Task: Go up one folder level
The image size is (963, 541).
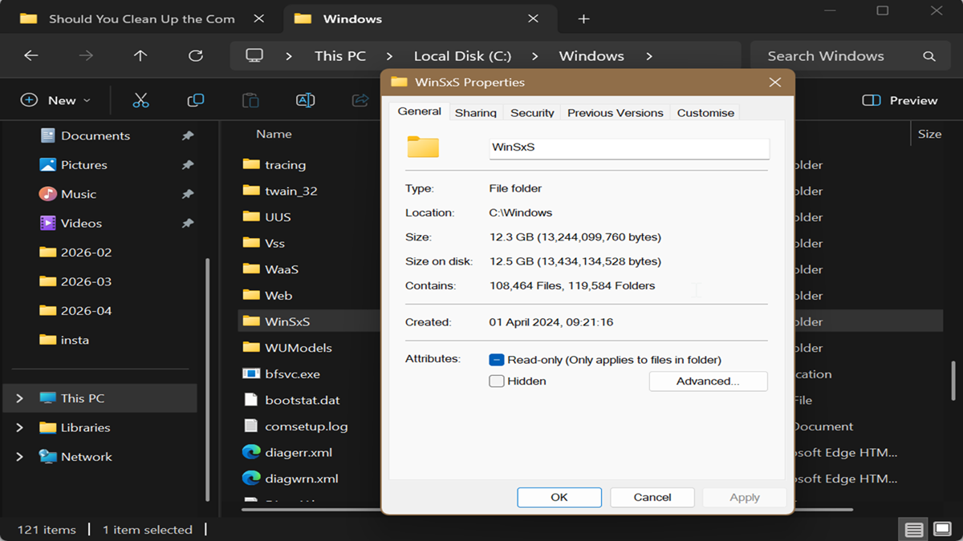Action: pos(140,56)
